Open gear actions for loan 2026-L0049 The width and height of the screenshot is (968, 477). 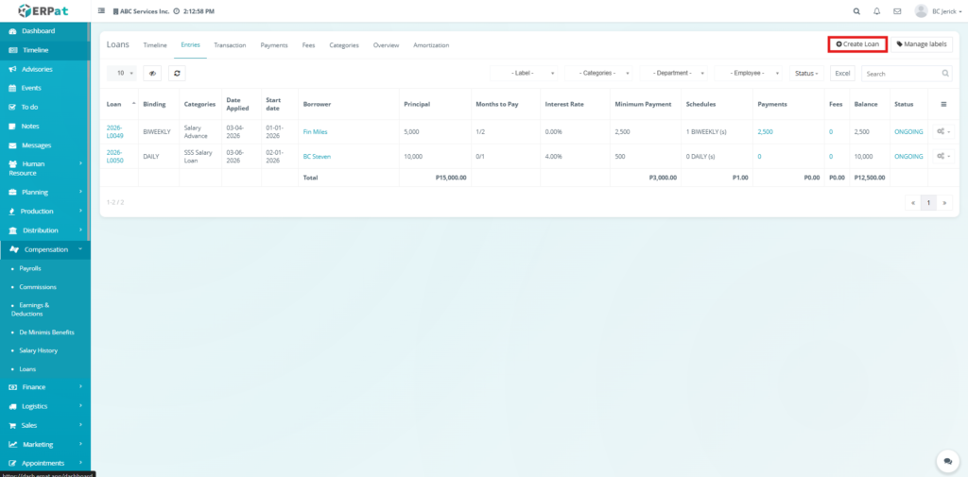(x=943, y=131)
